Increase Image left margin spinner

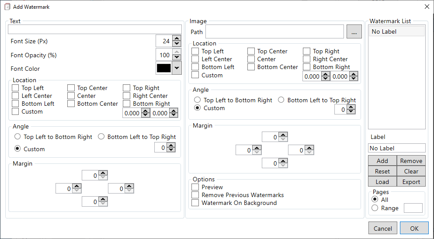257,148
